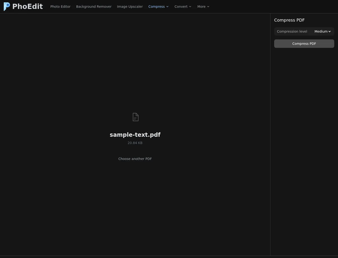Click the Compress PDF button
The height and width of the screenshot is (258, 338).
[304, 44]
